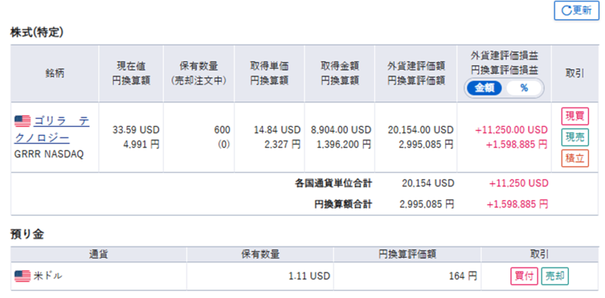Click the 円換算評価額 deposits column header
The height and width of the screenshot is (298, 605).
(407, 255)
